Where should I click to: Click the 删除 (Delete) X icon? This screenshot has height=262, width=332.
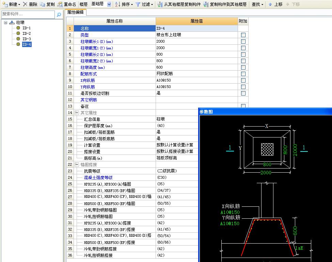pyautogui.click(x=25, y=4)
